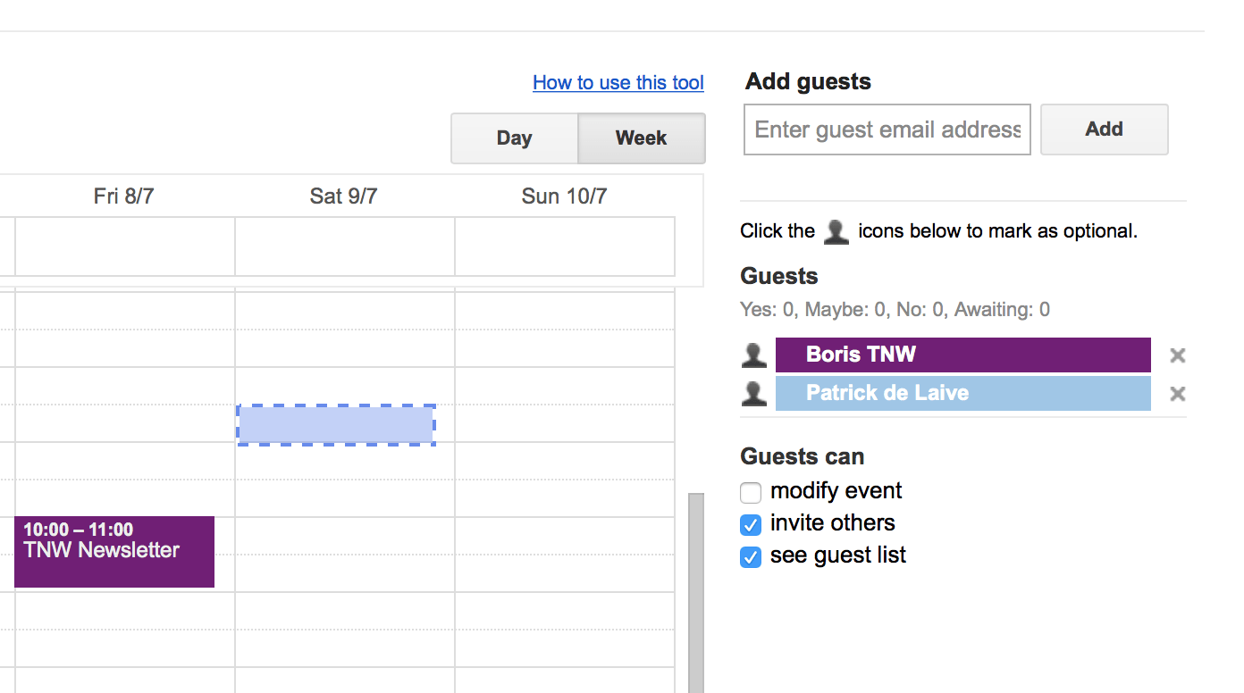
Task: Remove Boris TNW from the guest list
Action: 1178,355
